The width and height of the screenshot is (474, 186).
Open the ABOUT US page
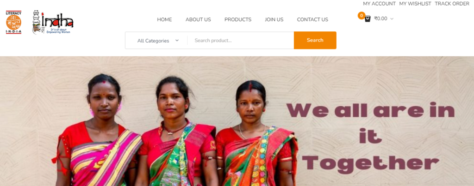point(198,19)
